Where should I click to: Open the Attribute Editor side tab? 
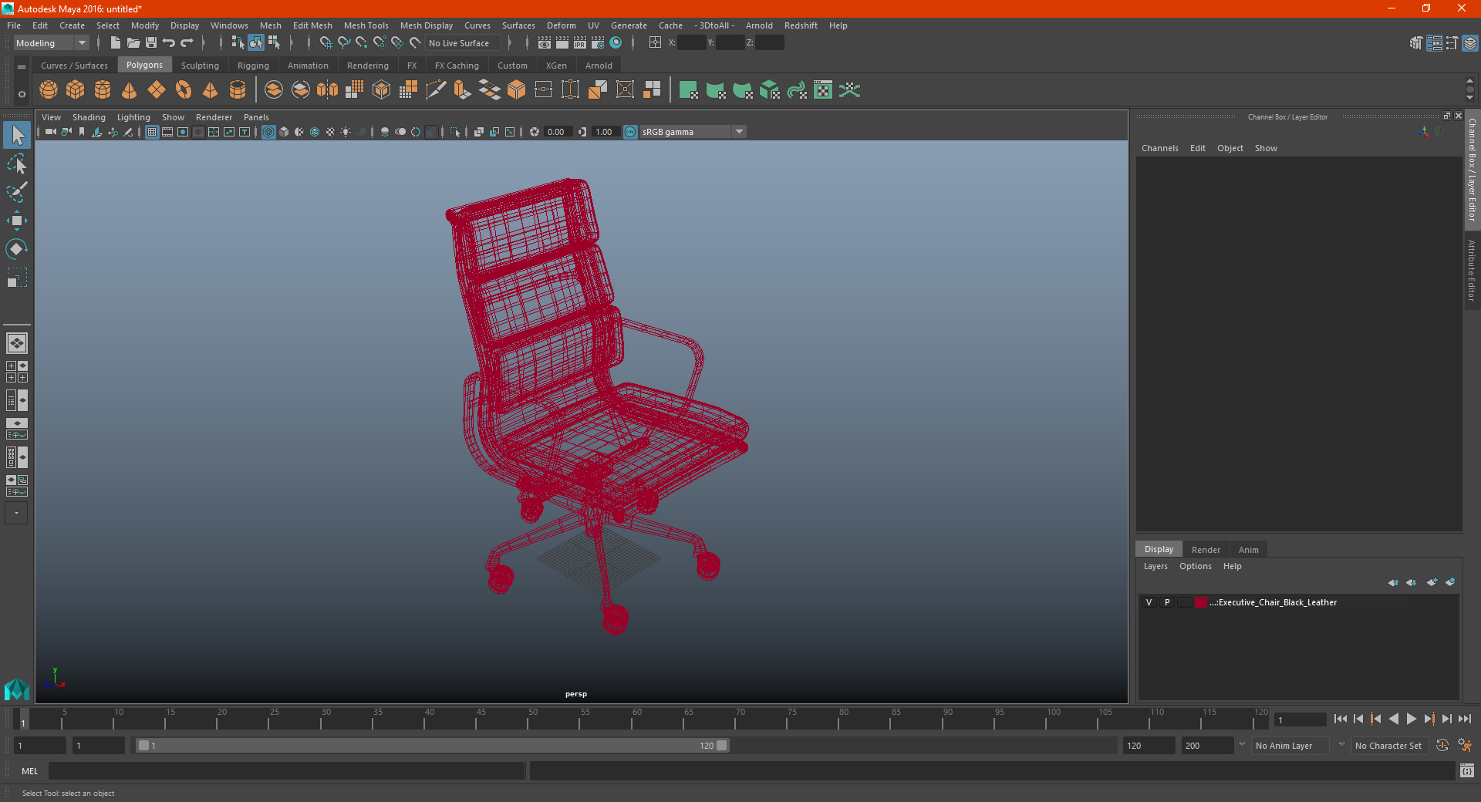[x=1472, y=270]
